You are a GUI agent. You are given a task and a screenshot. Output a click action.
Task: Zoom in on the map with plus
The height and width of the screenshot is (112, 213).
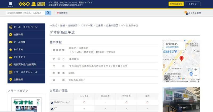click(196, 70)
